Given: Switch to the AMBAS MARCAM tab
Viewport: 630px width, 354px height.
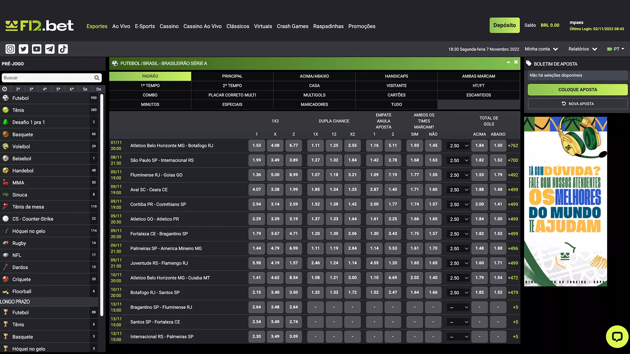Looking at the screenshot, I should [479, 76].
